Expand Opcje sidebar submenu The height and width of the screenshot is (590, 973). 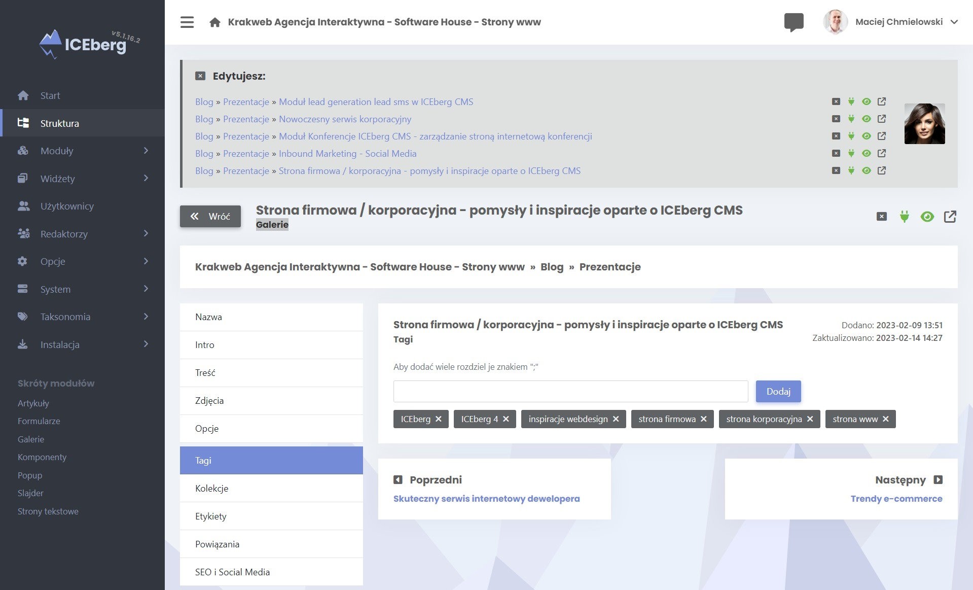click(x=82, y=261)
